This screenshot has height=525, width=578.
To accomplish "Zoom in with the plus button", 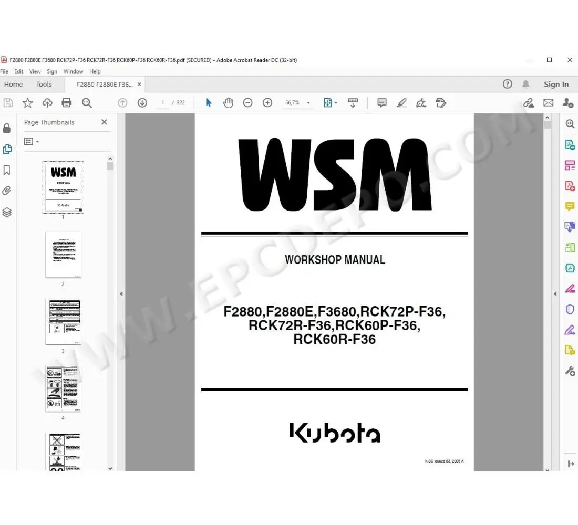I will pos(267,103).
